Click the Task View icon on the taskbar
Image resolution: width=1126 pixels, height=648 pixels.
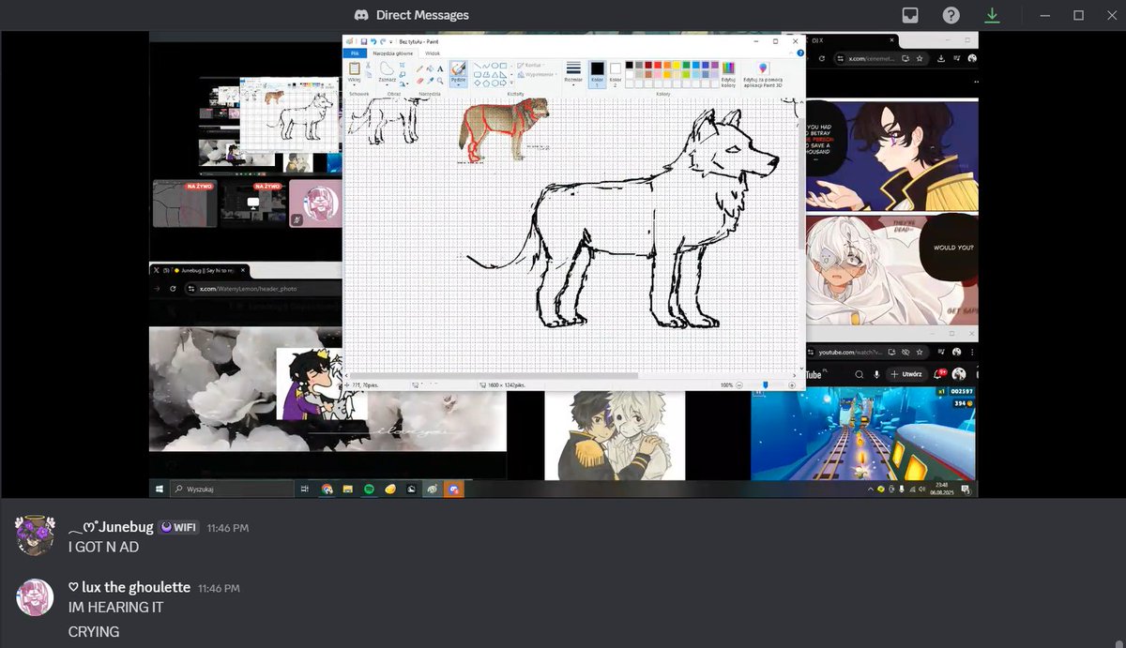(304, 490)
